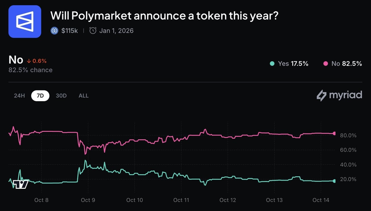Open the market title link
371x211 pixels.
tap(164, 16)
